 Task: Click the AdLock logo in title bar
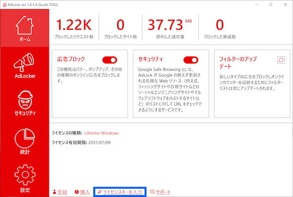4,4
